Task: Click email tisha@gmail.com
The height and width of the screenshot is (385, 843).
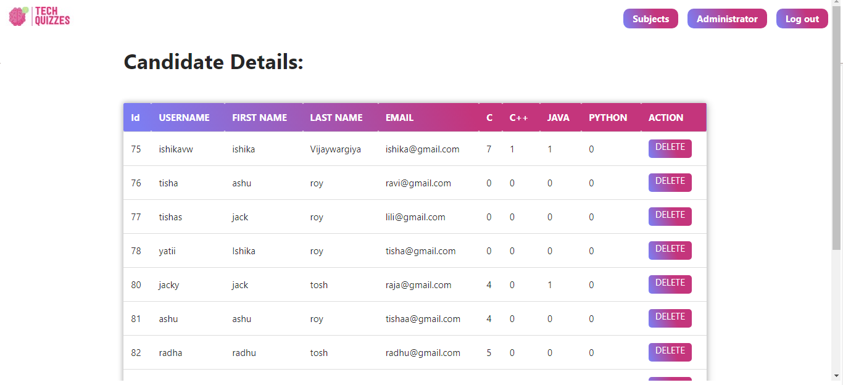Action: coord(421,250)
